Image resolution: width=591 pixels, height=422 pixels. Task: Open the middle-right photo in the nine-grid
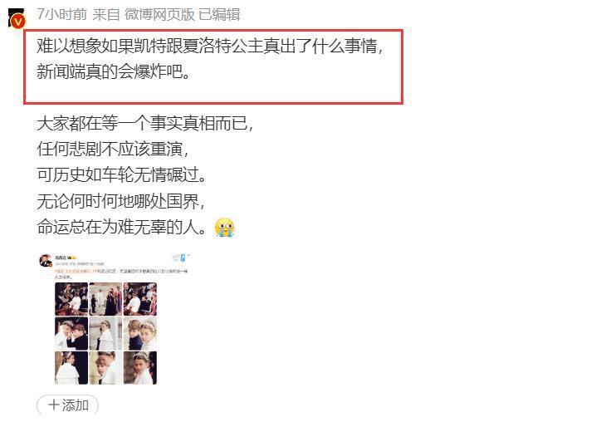coord(140,333)
